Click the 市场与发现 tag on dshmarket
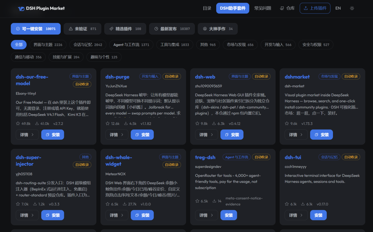This screenshot has width=373, height=232. click(x=329, y=77)
